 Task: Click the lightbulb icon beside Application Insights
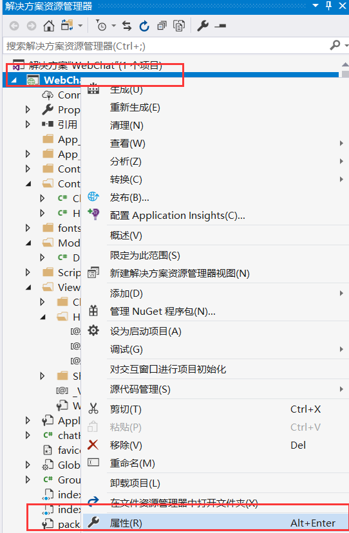[93, 214]
